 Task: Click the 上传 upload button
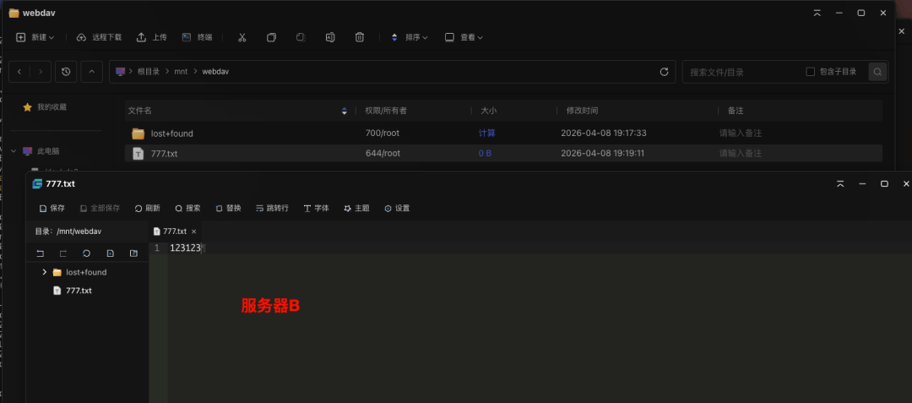coord(152,37)
